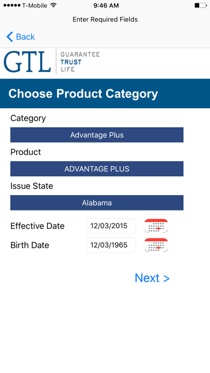The width and height of the screenshot is (210, 373).
Task: Select the Effective Date text field
Action: coord(111,226)
